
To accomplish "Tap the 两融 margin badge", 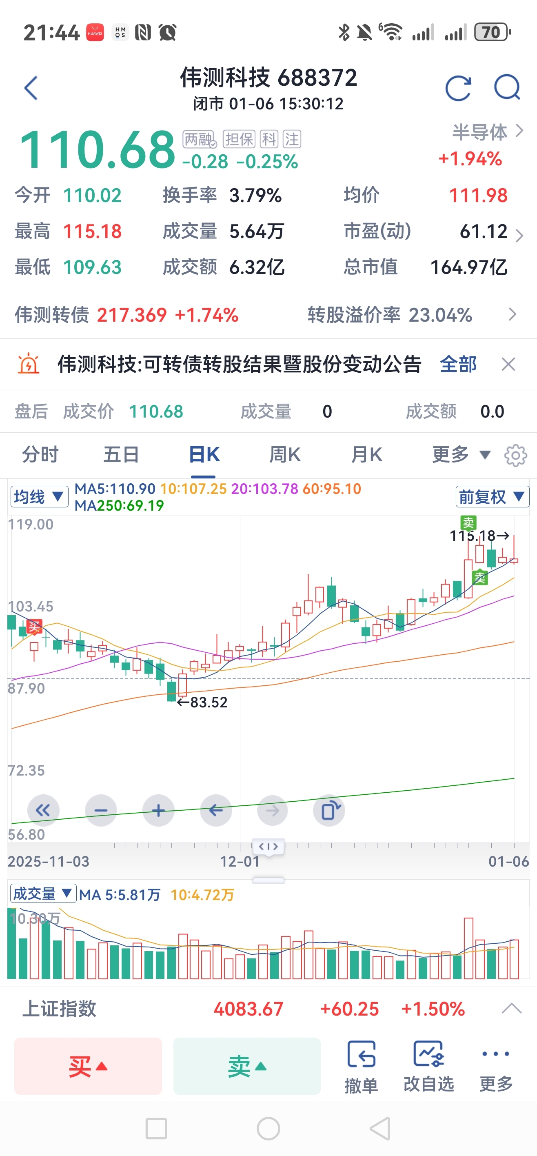I will tap(200, 139).
